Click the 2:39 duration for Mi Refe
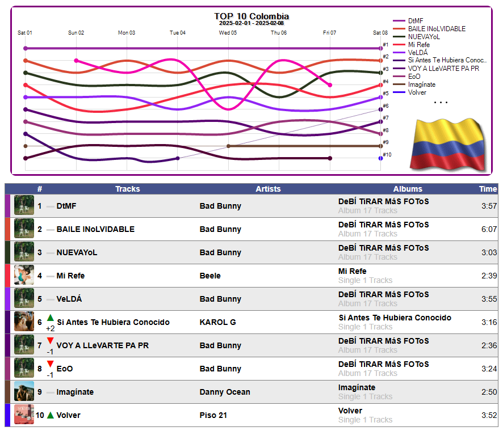The image size is (503, 431). [489, 276]
